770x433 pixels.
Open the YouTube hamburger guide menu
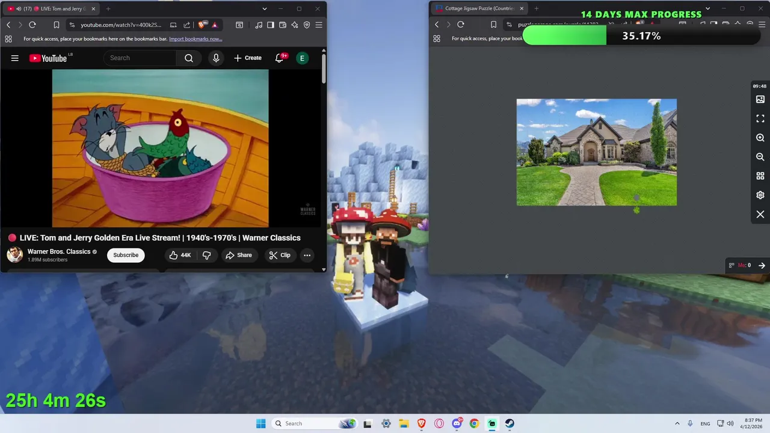15,58
